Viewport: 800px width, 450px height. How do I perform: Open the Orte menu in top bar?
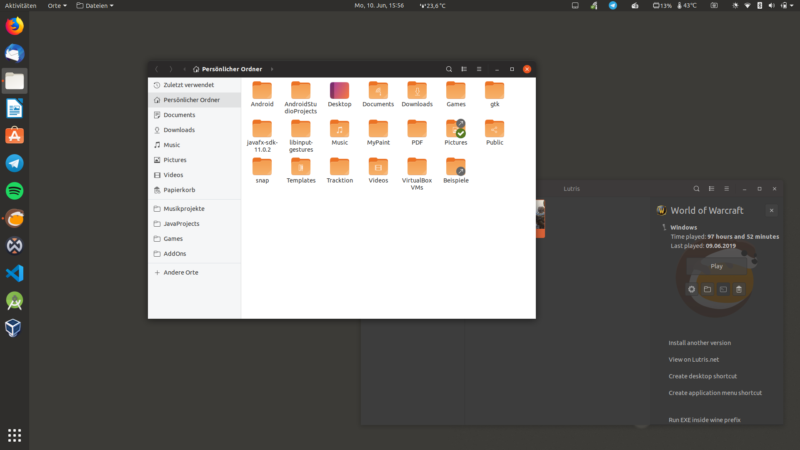click(57, 6)
